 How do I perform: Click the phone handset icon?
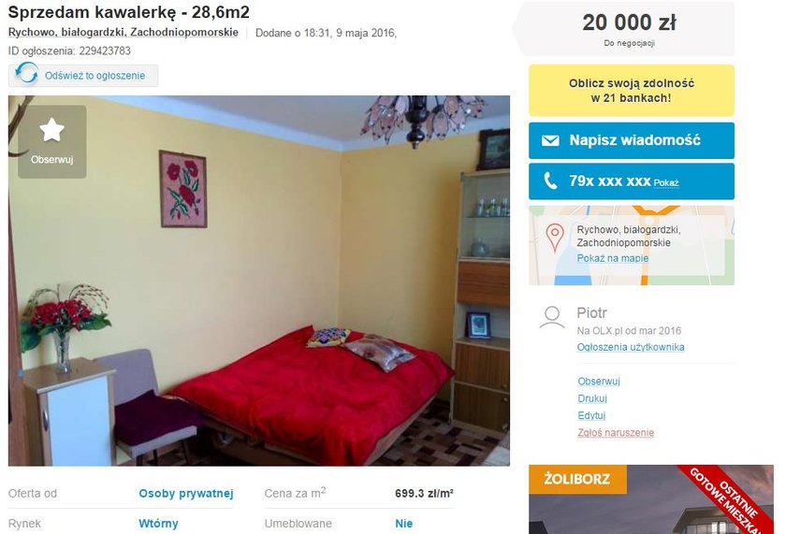coord(550,180)
